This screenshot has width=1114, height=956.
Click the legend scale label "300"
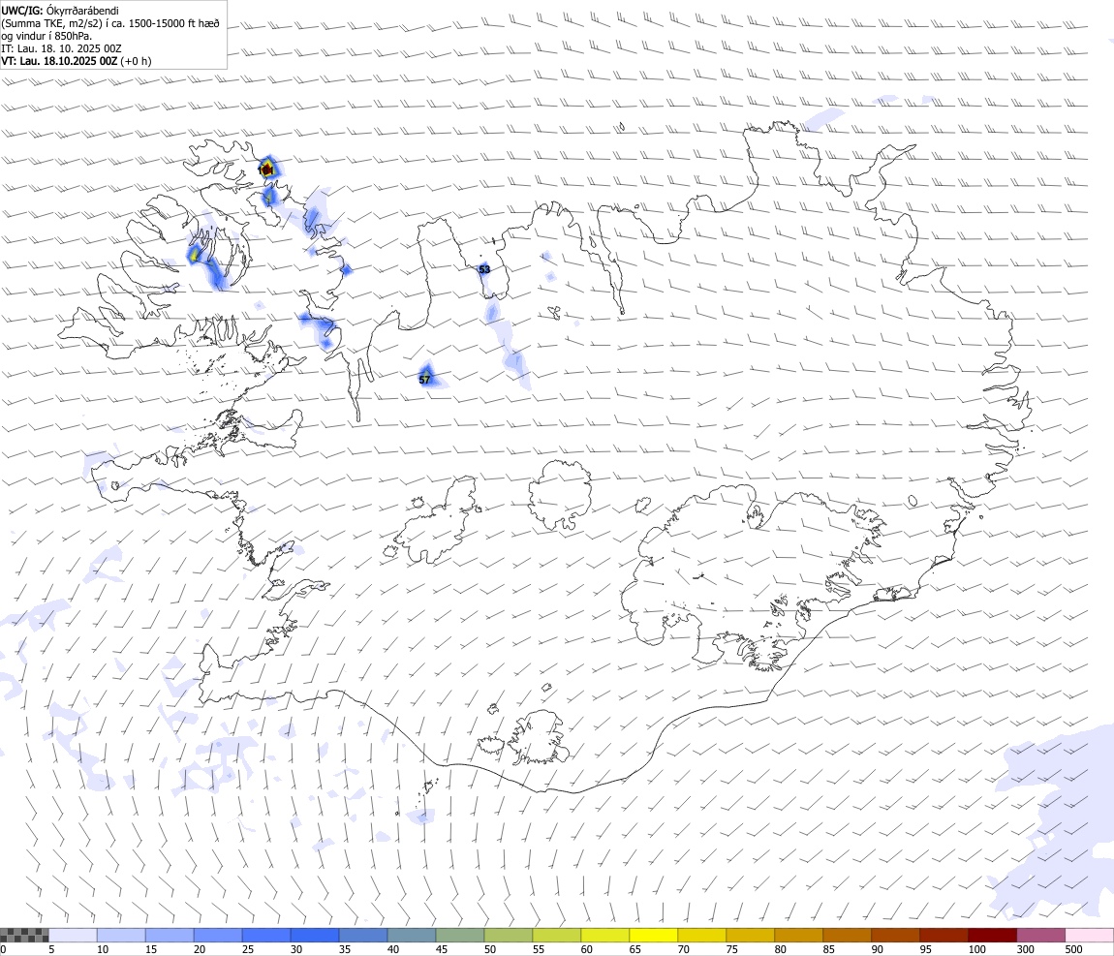1026,949
